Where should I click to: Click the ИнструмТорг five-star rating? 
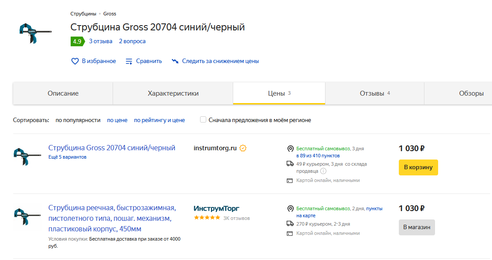207,218
